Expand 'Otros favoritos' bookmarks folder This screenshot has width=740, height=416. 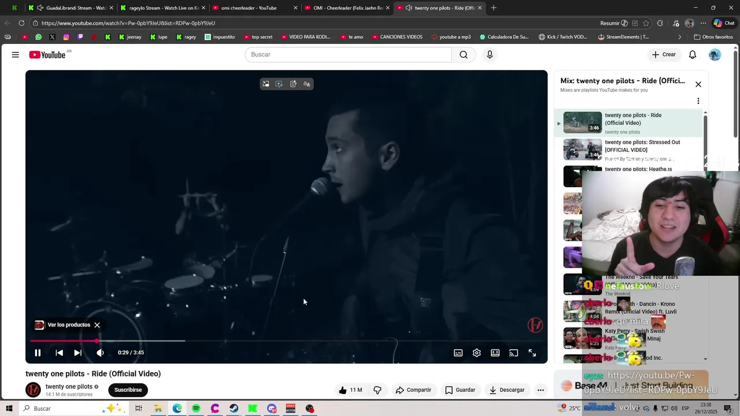point(713,37)
